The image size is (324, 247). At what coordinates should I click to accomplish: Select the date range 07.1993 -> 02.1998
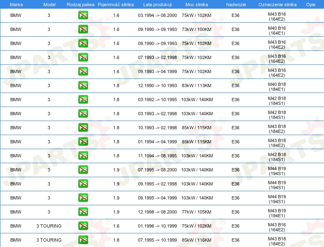pyautogui.click(x=157, y=57)
